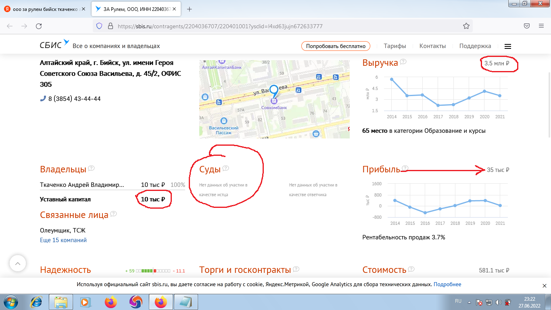Open the Тарифы menu item
The width and height of the screenshot is (551, 310).
click(x=394, y=46)
